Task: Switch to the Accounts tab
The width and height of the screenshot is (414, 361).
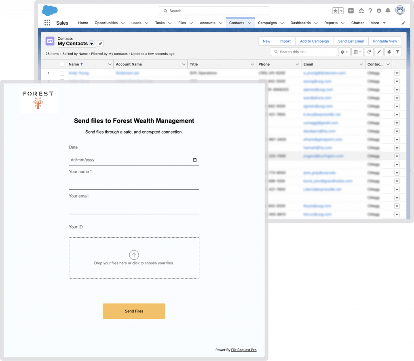Action: pos(207,23)
